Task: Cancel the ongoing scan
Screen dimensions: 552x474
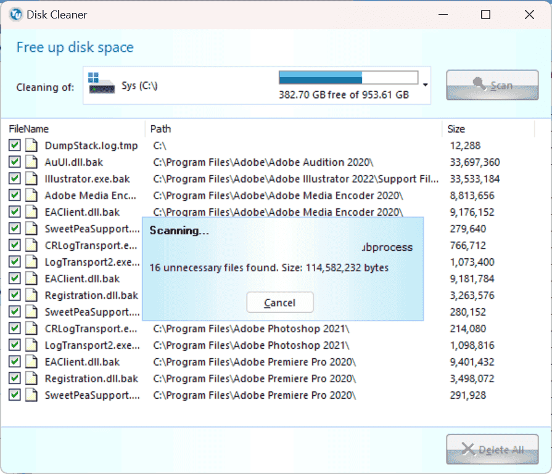Action: 280,302
